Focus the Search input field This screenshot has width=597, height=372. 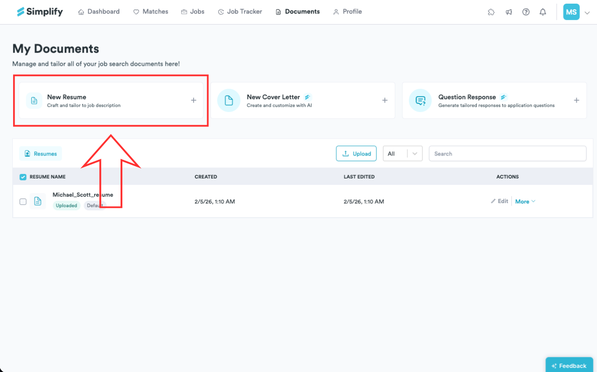click(508, 154)
